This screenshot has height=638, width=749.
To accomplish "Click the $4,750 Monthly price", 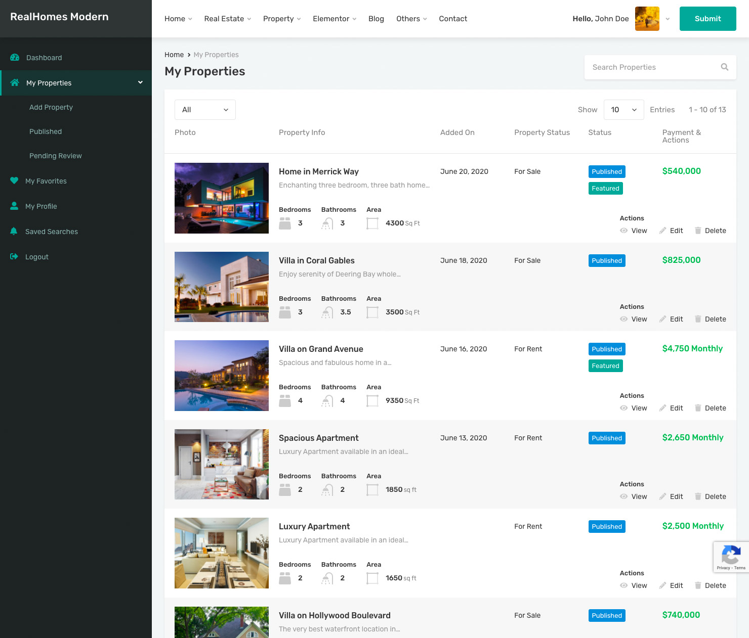I will coord(692,348).
